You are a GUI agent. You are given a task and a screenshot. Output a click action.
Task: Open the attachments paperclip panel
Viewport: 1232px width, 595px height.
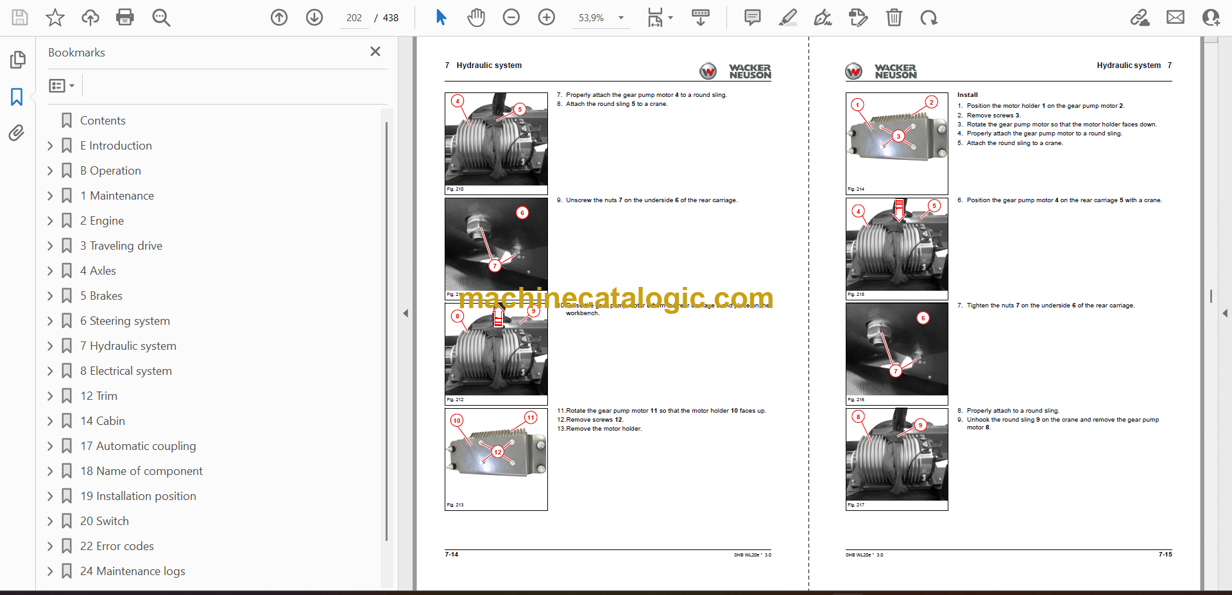point(17,133)
